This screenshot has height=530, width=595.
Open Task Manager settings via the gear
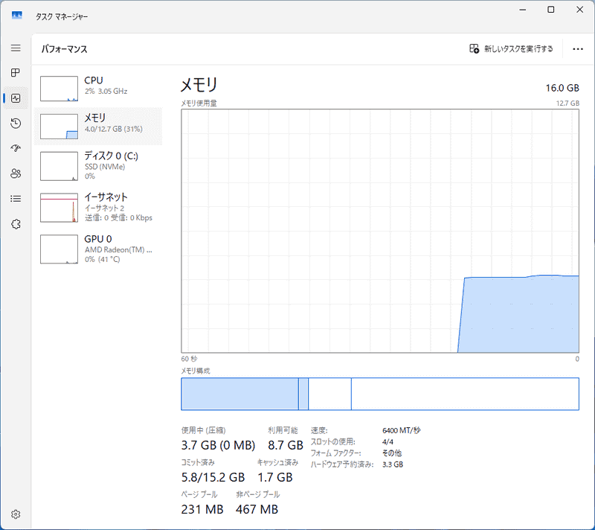click(15, 514)
